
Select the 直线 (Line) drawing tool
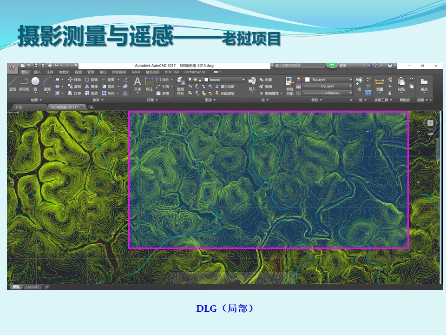coord(13,84)
